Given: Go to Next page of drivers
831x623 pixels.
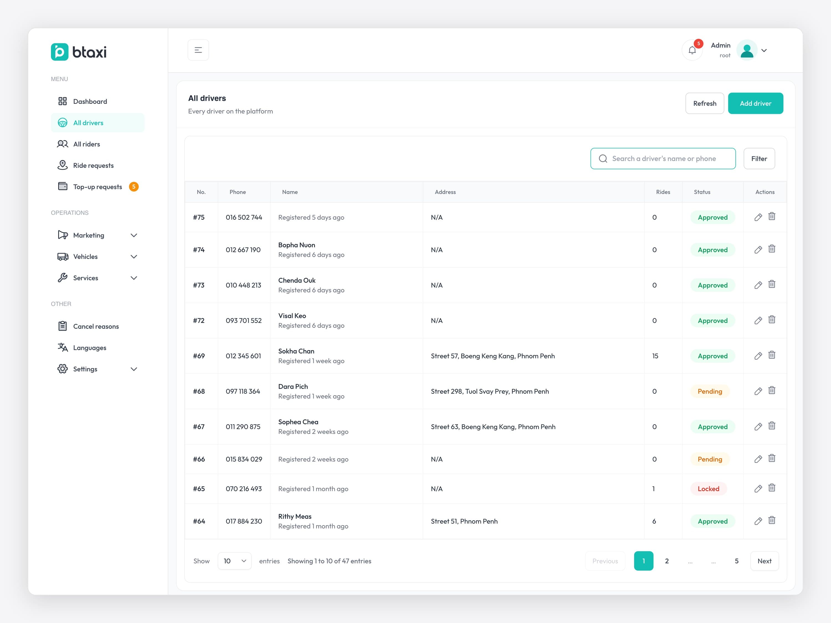Looking at the screenshot, I should (764, 561).
